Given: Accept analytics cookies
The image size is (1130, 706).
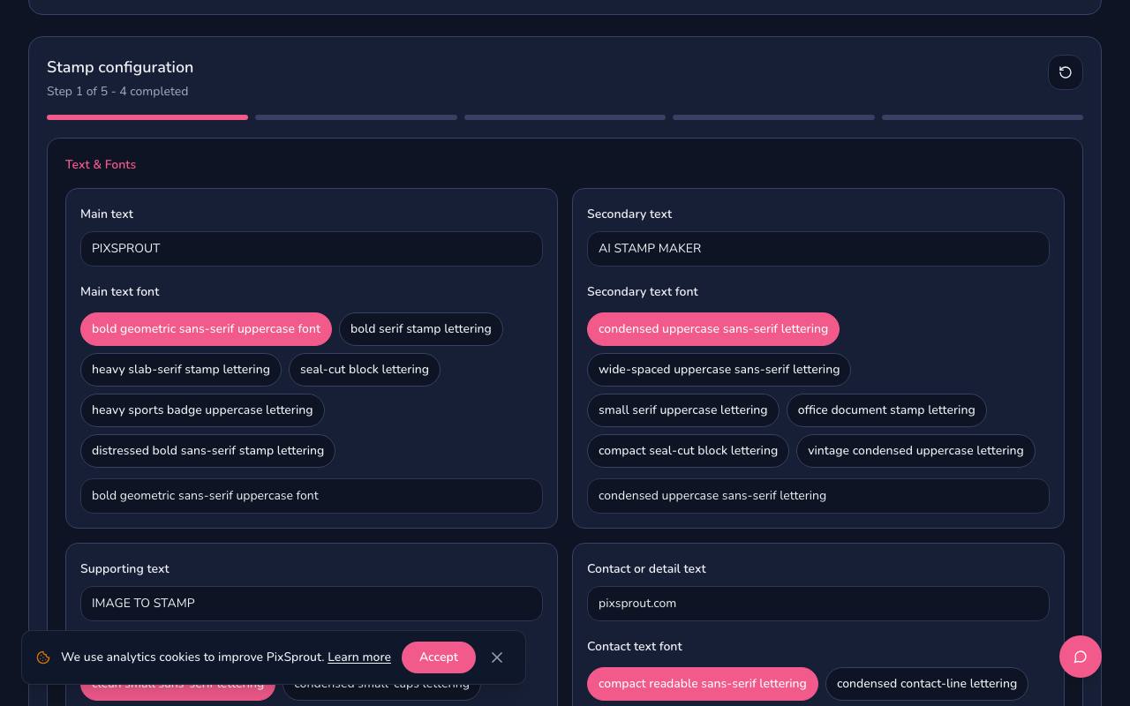Looking at the screenshot, I should pos(439,657).
